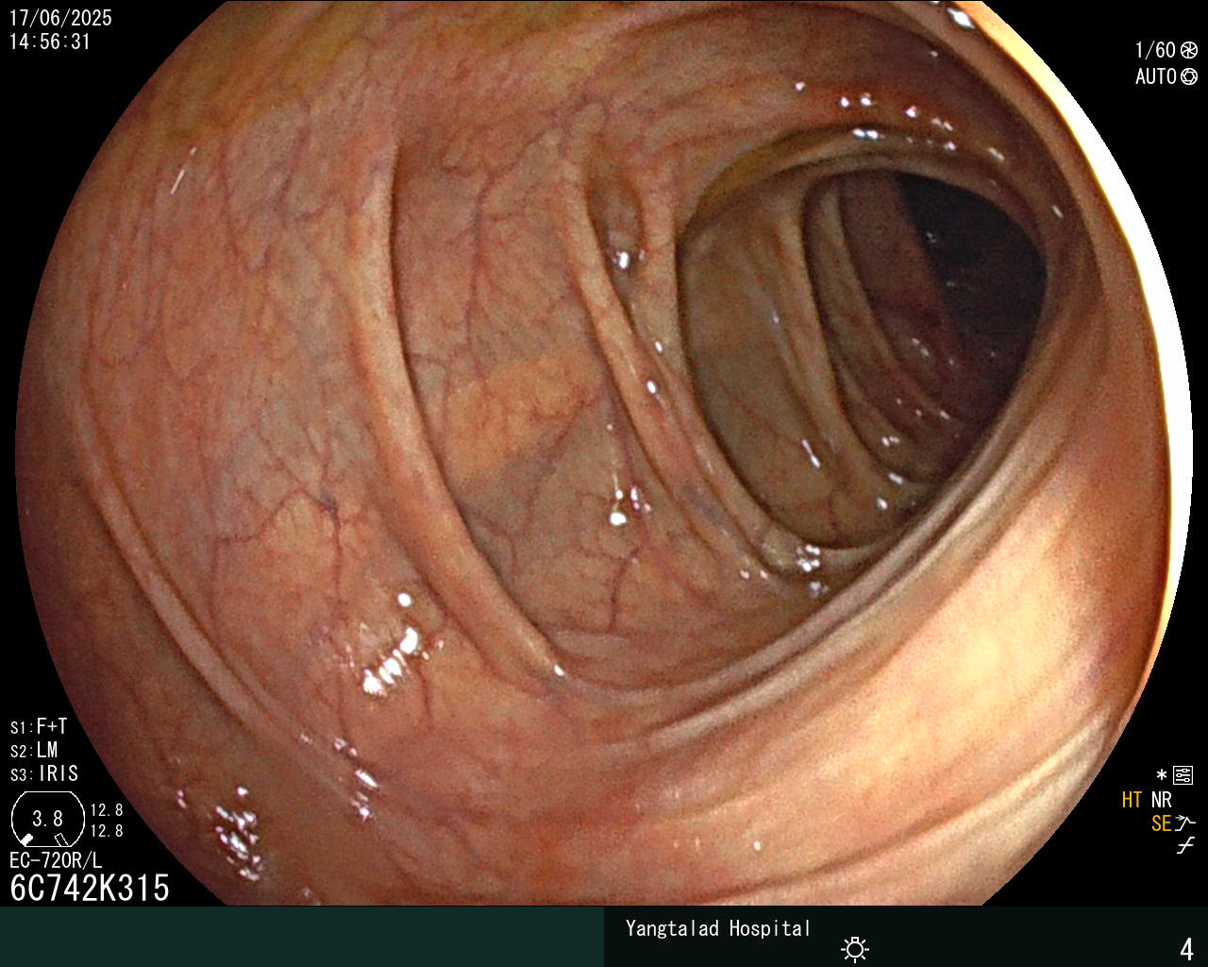Click the Yangtalad Hospital label
Image resolution: width=1208 pixels, height=967 pixels.
tap(718, 929)
